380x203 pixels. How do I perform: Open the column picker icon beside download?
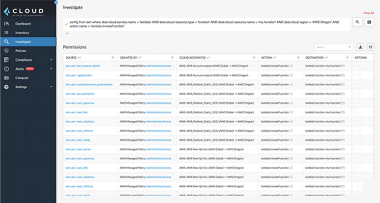coord(371,47)
